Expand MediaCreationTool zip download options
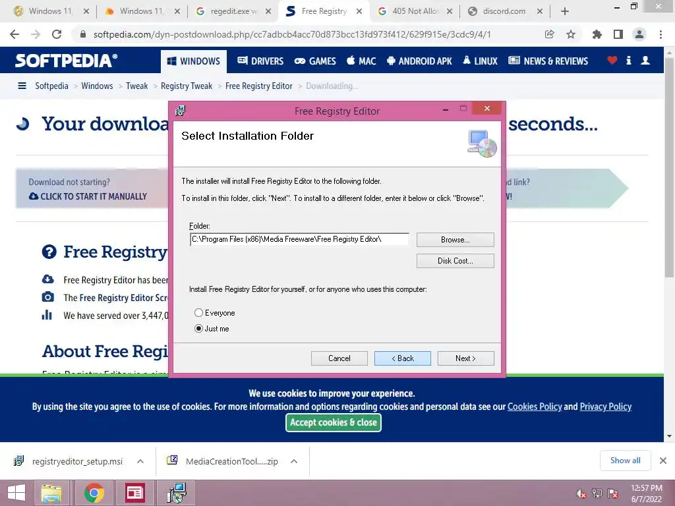The image size is (675, 506). tap(294, 461)
